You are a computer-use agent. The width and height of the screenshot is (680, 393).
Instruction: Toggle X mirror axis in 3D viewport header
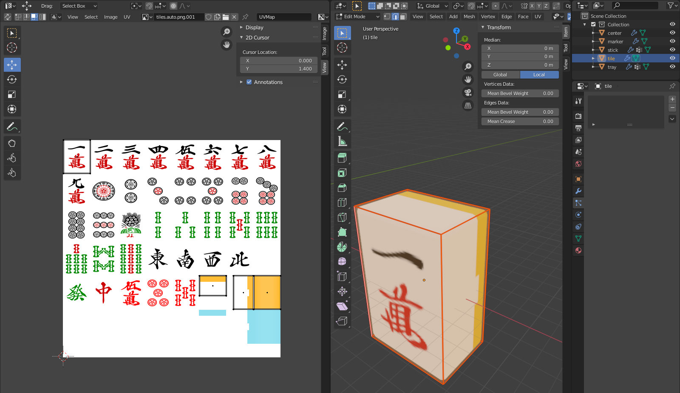(532, 6)
